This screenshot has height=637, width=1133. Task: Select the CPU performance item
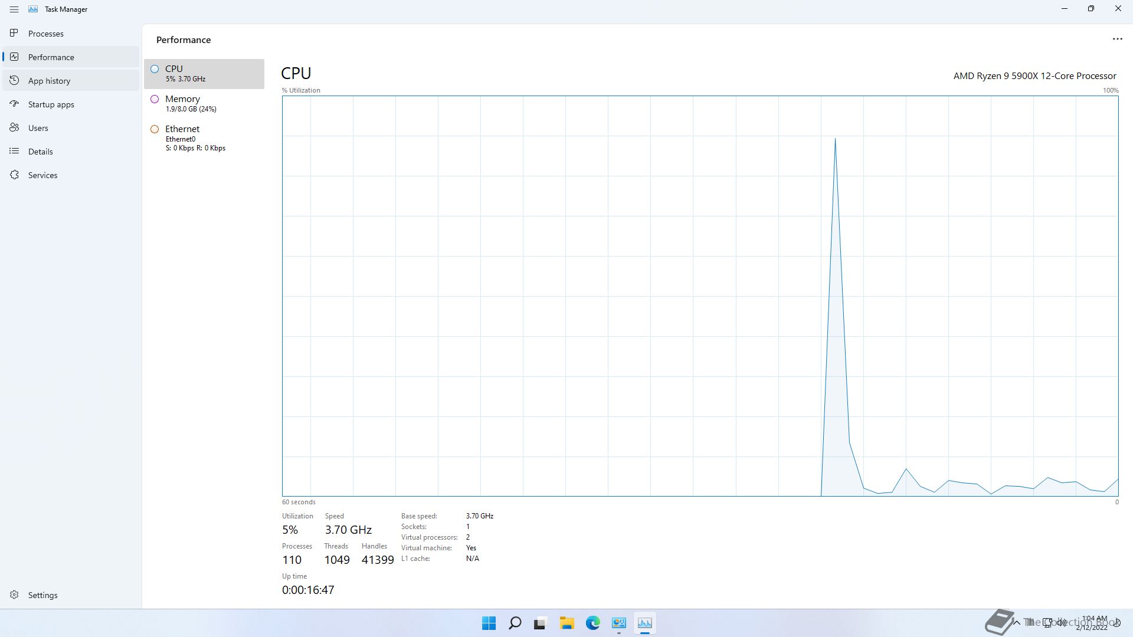click(x=204, y=74)
